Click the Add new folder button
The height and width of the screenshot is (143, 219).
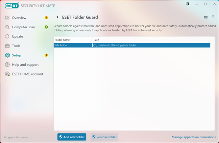pyautogui.click(x=72, y=137)
